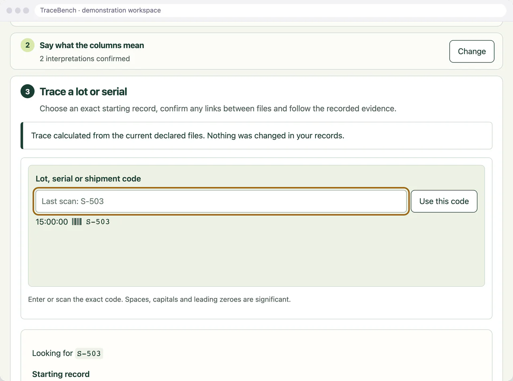Click the TraceBench demonstration workspace title bar

point(271,10)
